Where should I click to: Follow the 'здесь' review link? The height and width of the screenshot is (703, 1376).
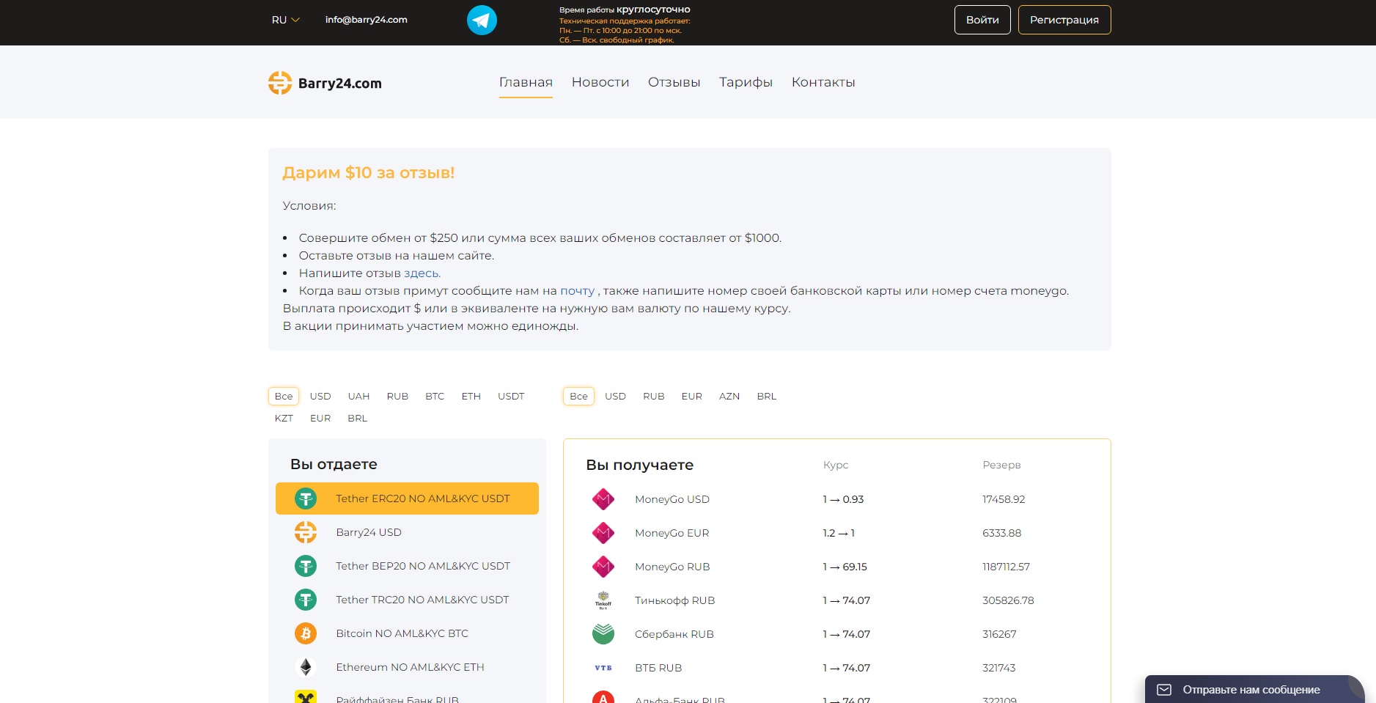click(x=422, y=273)
